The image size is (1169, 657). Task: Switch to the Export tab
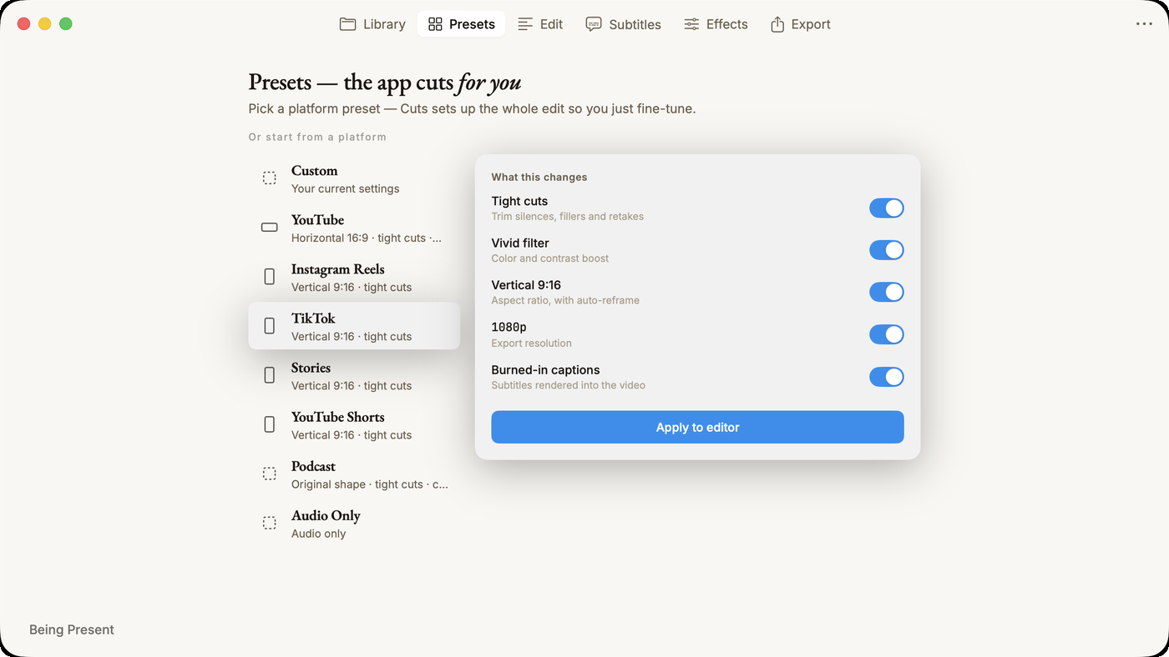[x=800, y=24]
